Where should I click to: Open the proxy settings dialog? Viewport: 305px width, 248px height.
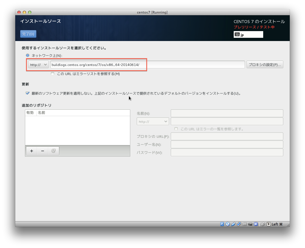point(265,64)
